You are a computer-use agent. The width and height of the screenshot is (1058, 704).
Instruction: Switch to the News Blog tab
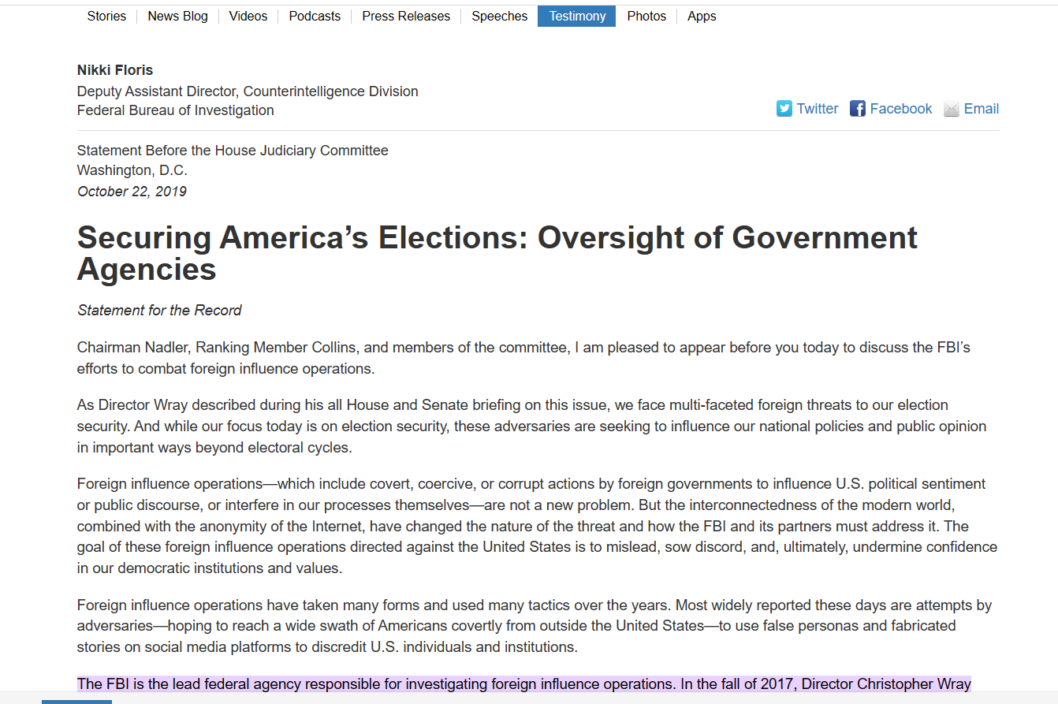(x=177, y=16)
